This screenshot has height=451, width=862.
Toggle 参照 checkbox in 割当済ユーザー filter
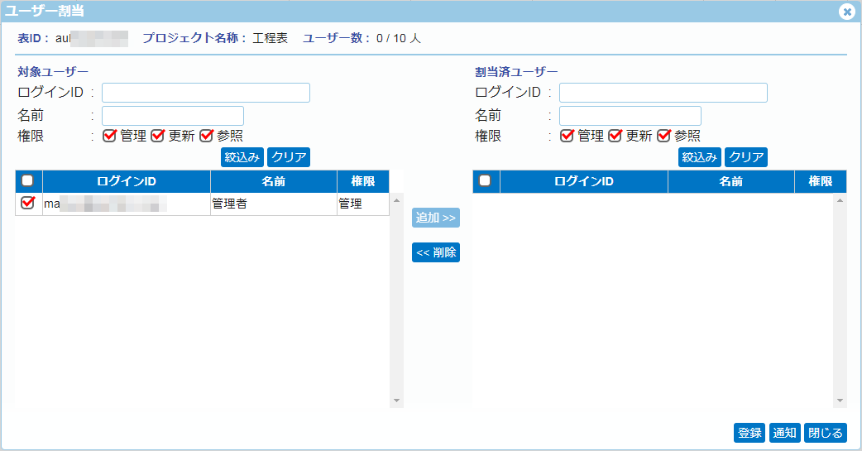point(663,136)
